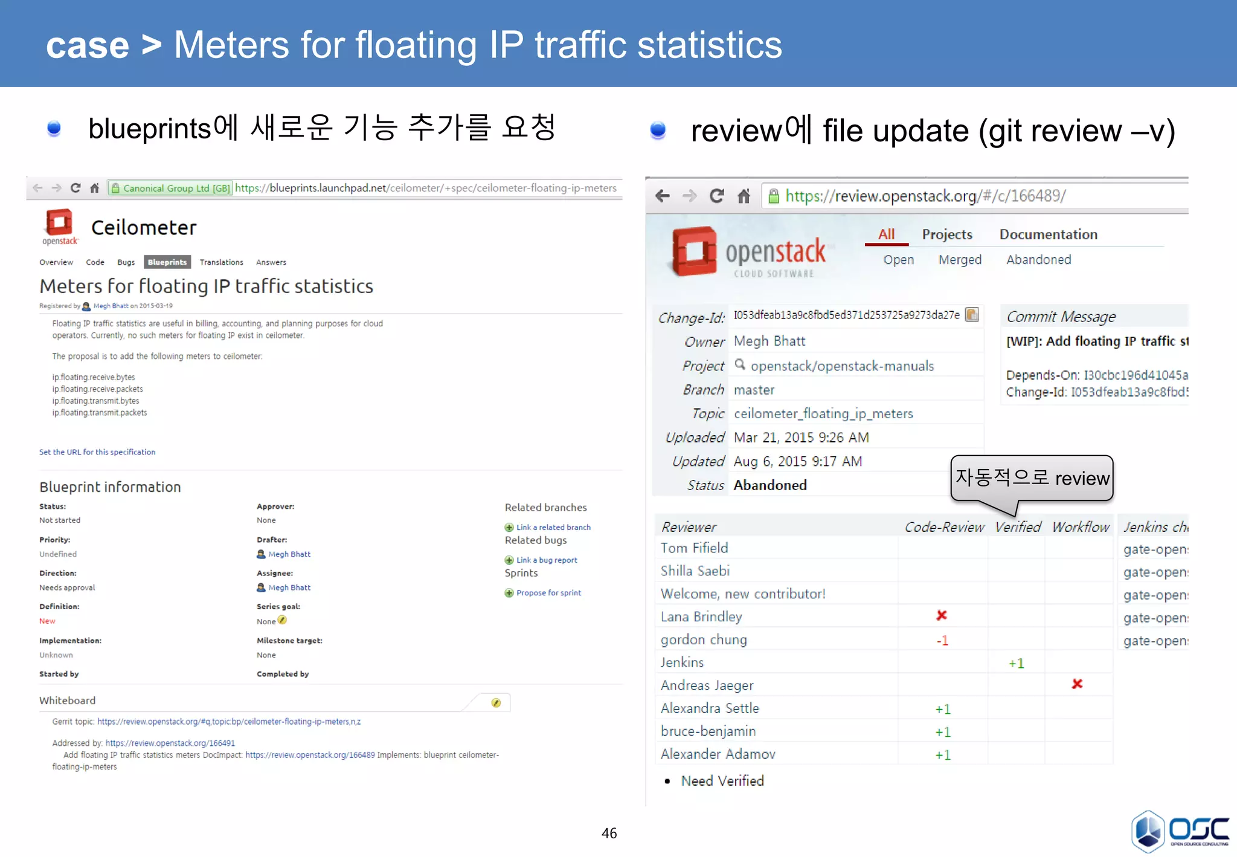This screenshot has height=857, width=1237.
Task: Click the plus icon for Link a related branch
Action: pos(509,528)
